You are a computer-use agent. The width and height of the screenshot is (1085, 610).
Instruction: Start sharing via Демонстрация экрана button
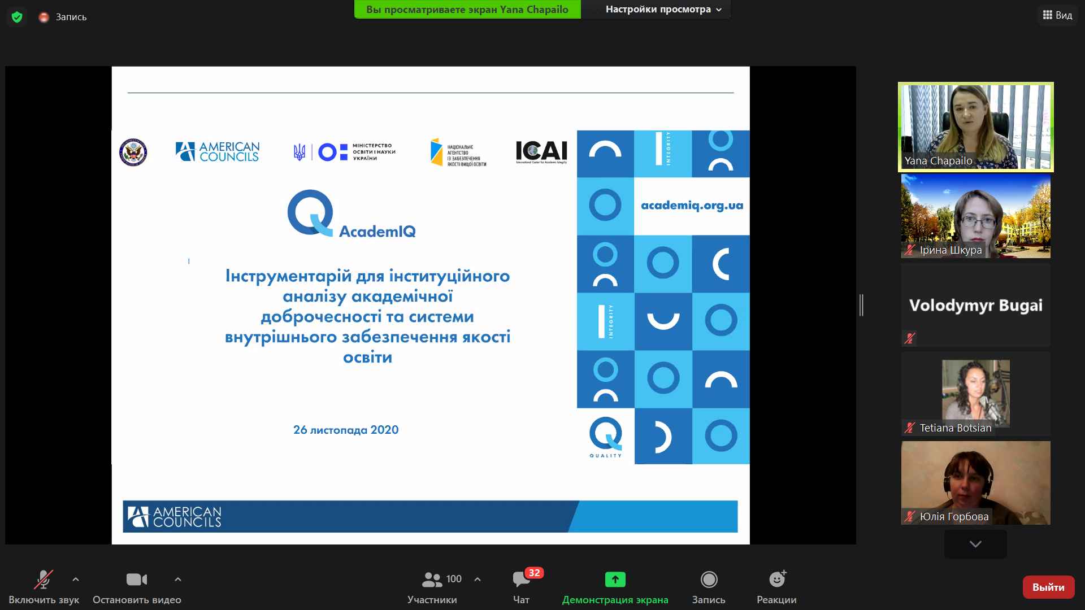pos(615,587)
